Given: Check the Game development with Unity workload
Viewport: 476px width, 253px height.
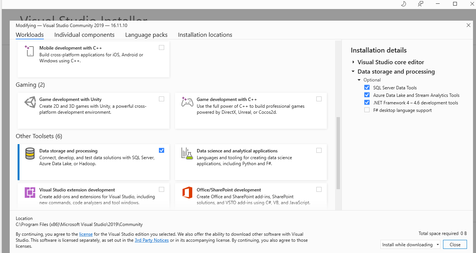Looking at the screenshot, I should coord(162,99).
